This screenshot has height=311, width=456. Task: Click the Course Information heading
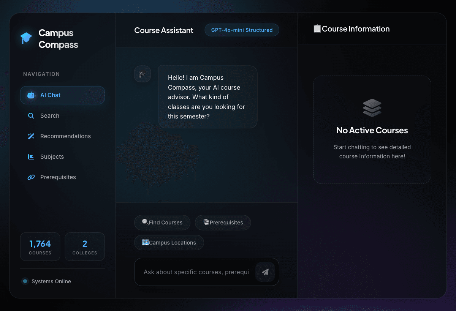click(356, 29)
